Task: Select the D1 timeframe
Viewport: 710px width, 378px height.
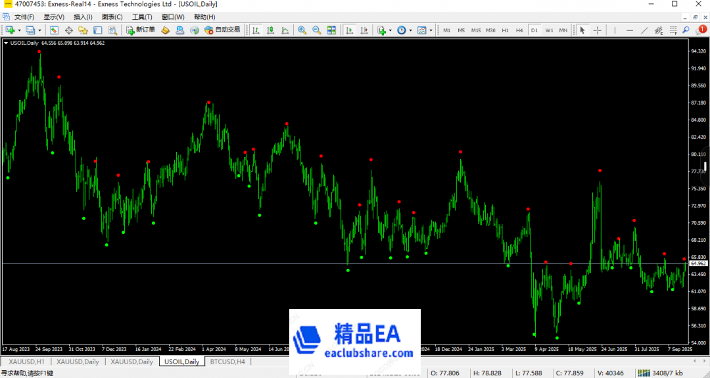Action: (x=534, y=30)
